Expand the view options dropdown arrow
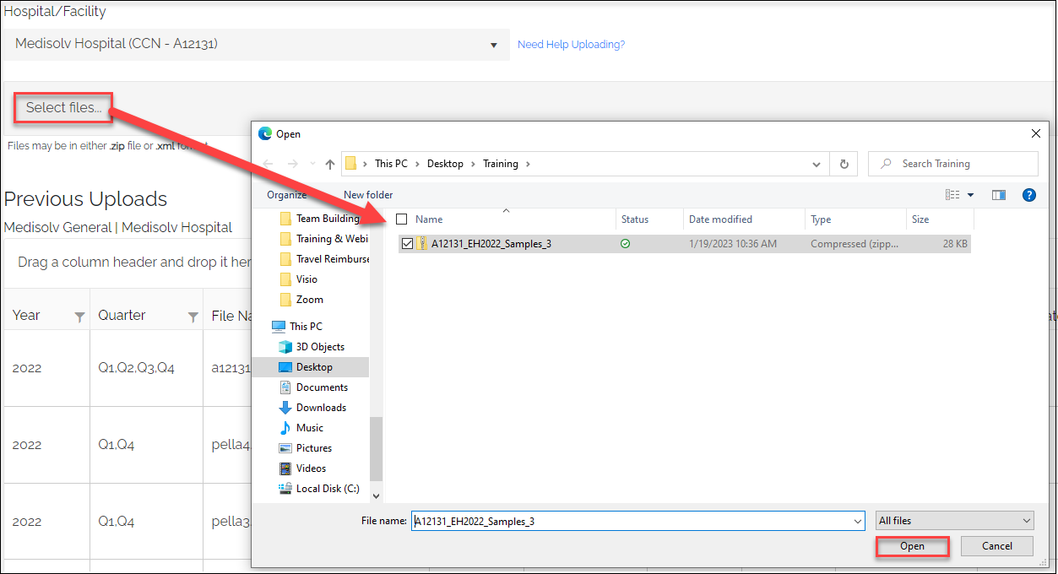 pyautogui.click(x=970, y=195)
